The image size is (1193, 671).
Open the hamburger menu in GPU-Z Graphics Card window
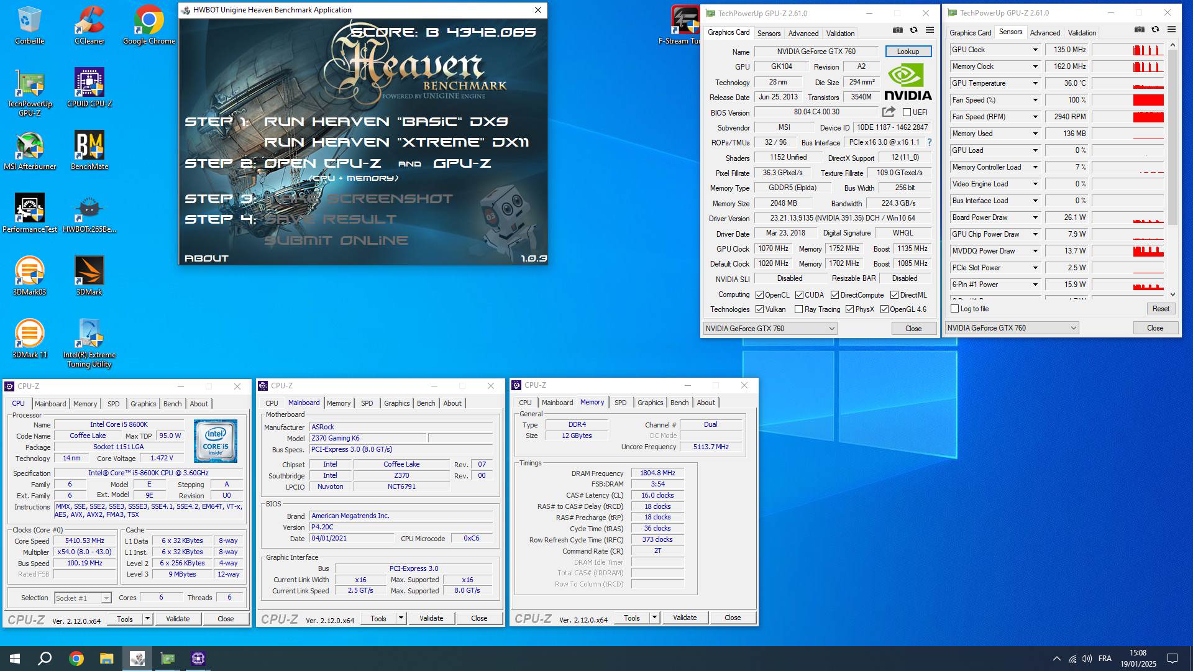pyautogui.click(x=930, y=30)
